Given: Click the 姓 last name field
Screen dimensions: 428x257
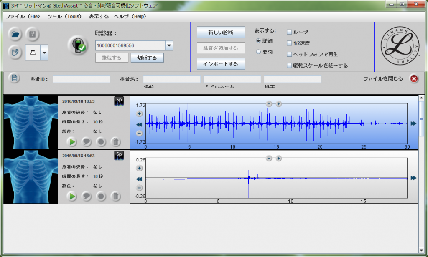Looking at the screenshot, I should 292,79.
